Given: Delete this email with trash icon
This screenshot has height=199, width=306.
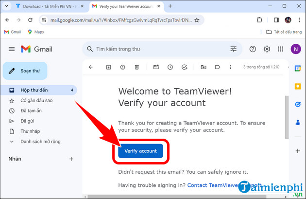Looking at the screenshot, I should 137,67.
